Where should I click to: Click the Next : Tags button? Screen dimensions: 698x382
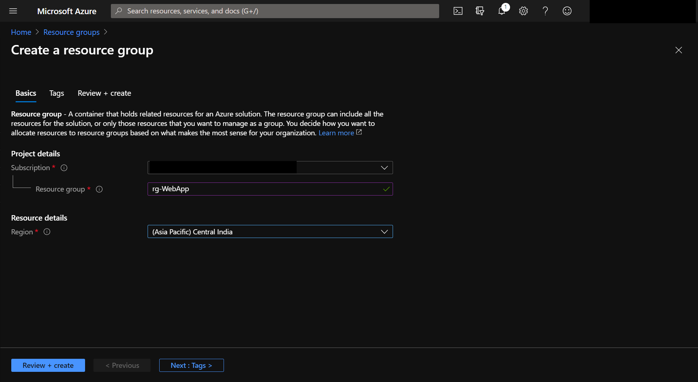[191, 365]
